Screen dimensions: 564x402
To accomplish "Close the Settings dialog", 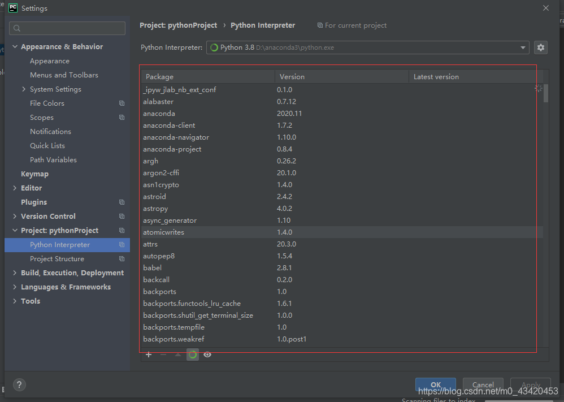I will point(546,8).
